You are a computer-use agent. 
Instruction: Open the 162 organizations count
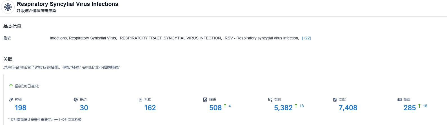(x=150, y=108)
